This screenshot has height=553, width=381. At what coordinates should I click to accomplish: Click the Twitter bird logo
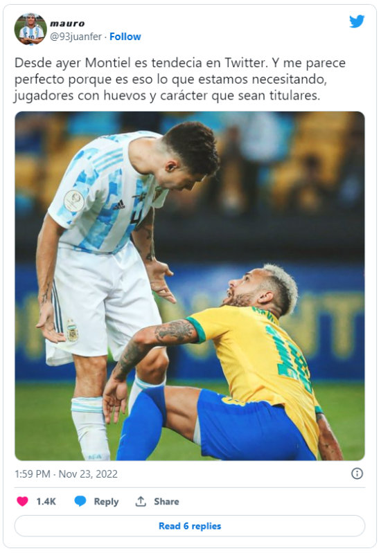coord(357,21)
